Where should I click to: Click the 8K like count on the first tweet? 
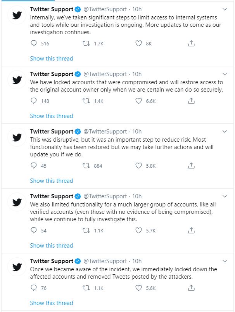click(x=148, y=44)
